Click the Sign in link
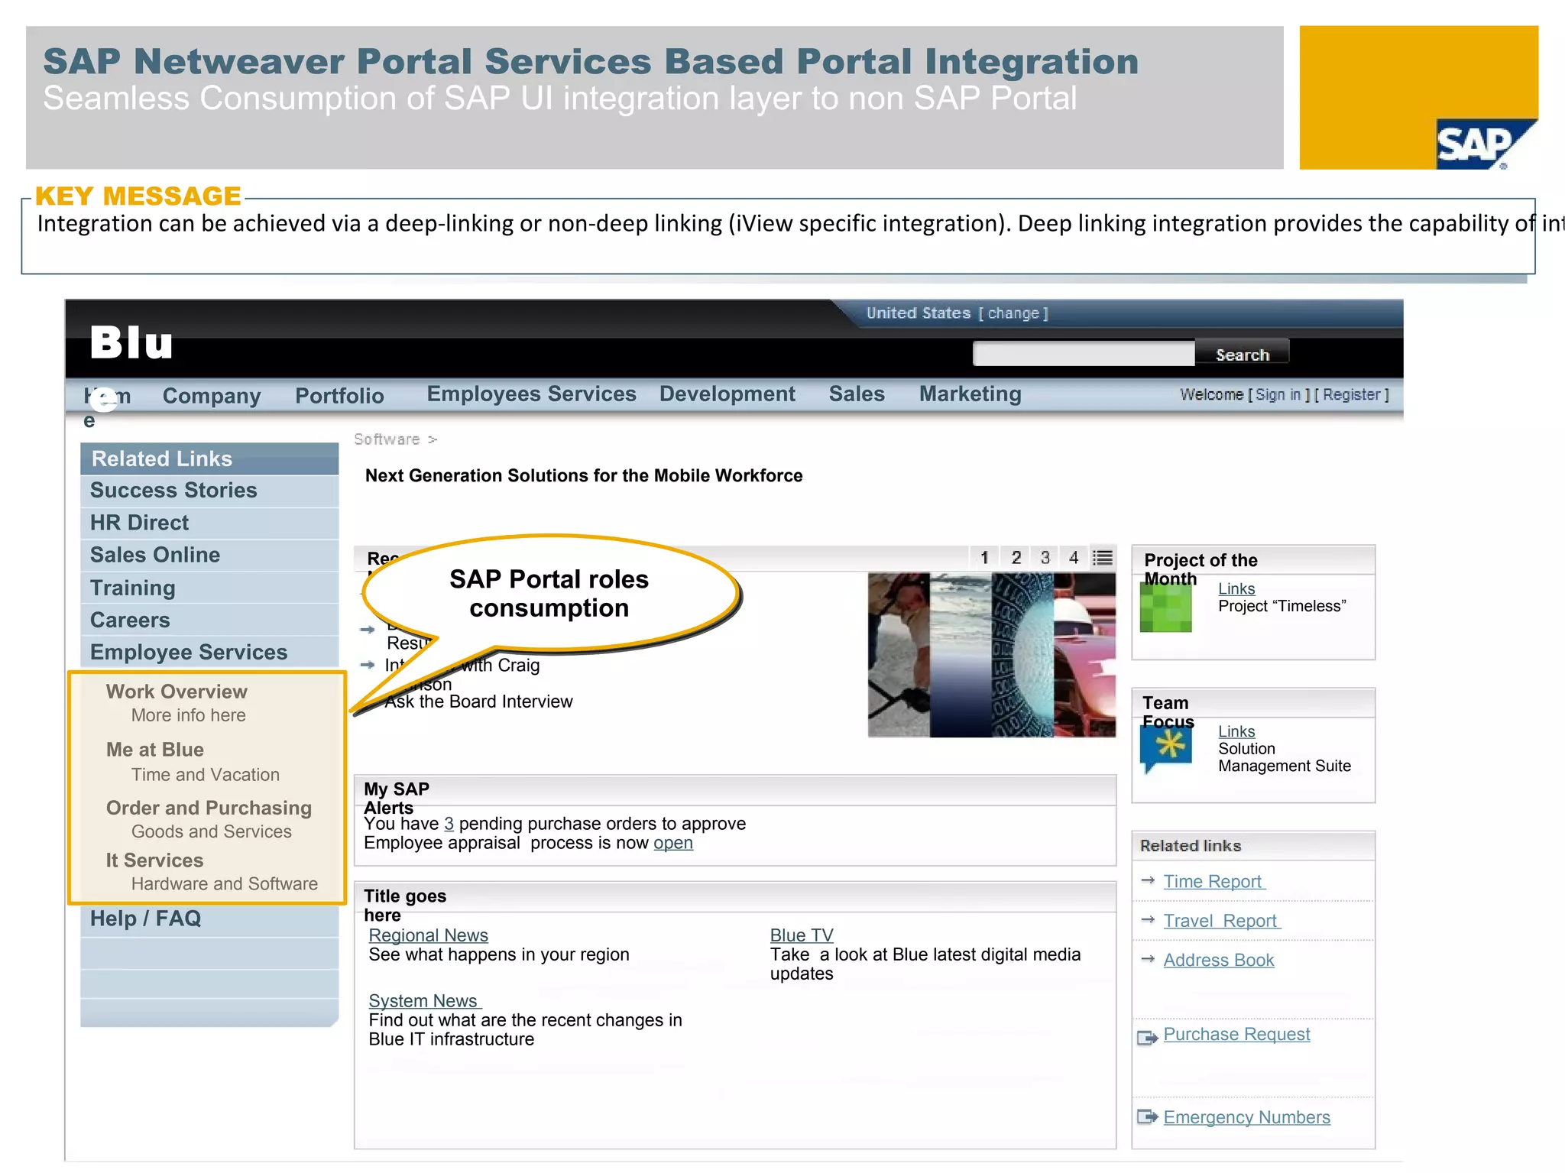 tap(1278, 394)
